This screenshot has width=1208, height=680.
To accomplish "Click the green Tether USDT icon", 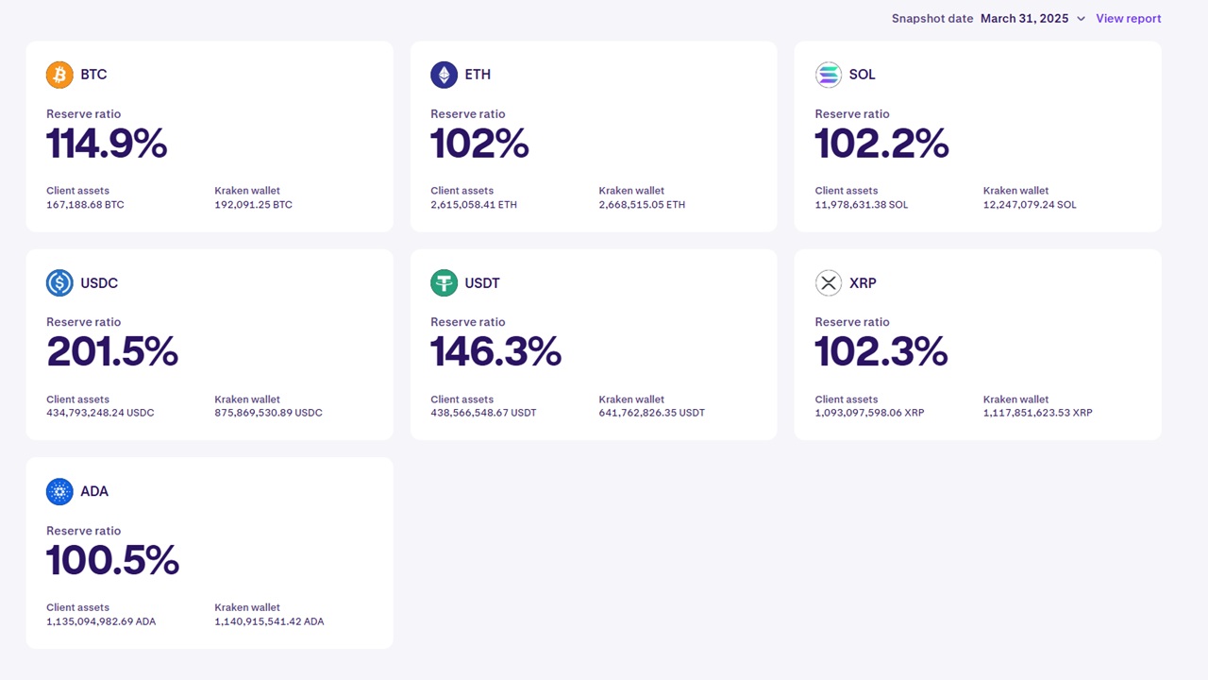I will [x=444, y=282].
